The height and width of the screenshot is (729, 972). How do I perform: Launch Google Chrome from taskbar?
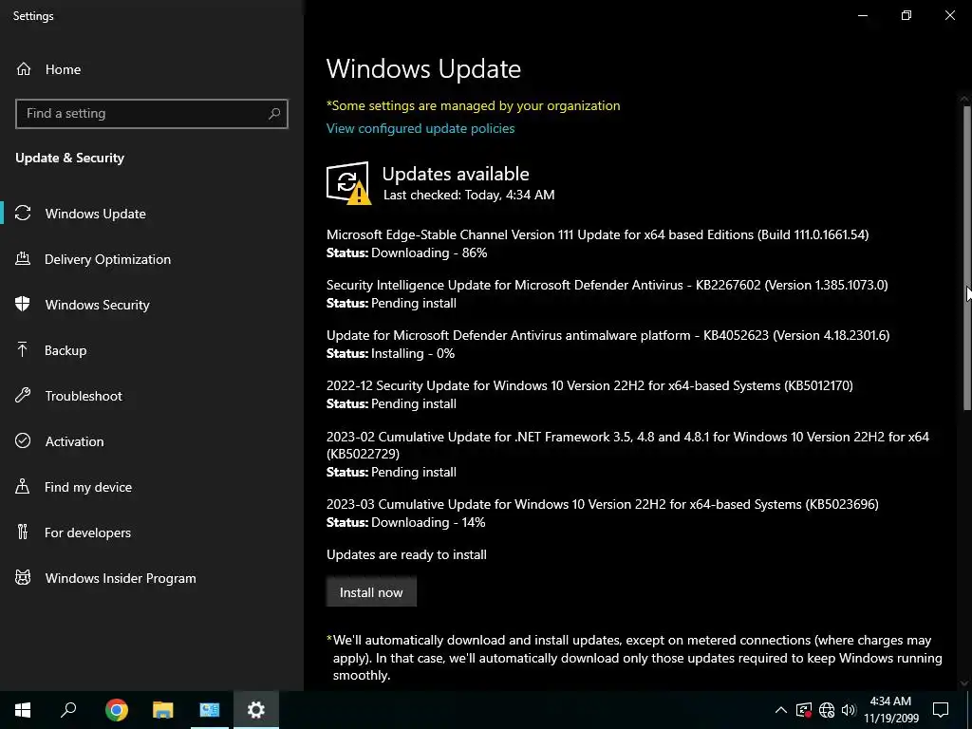coord(117,710)
